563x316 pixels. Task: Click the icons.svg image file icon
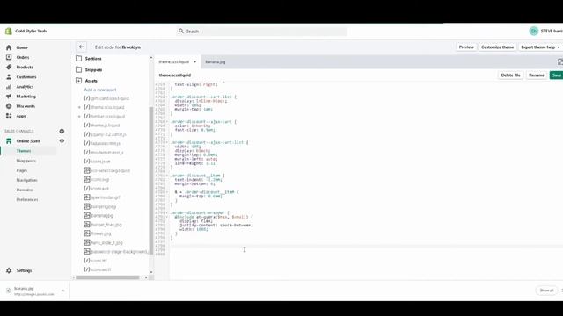click(x=87, y=179)
